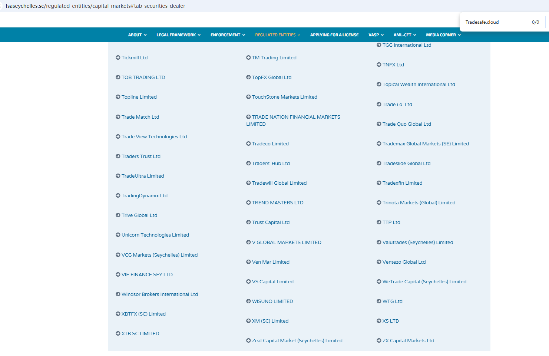Click the arrow icon beside TGG International Ltd
549x356 pixels.
pos(379,45)
